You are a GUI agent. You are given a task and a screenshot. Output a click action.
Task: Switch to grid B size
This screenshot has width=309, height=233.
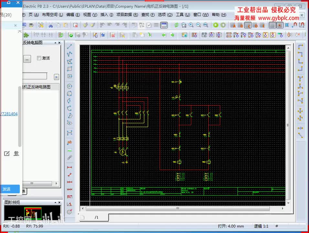[x=240, y=25]
